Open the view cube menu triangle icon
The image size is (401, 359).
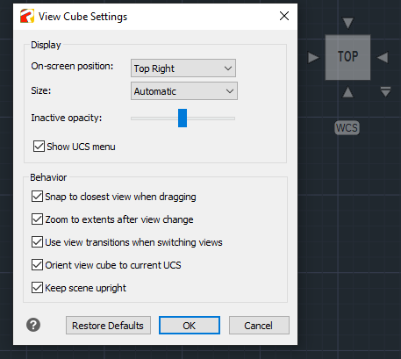pos(385,91)
